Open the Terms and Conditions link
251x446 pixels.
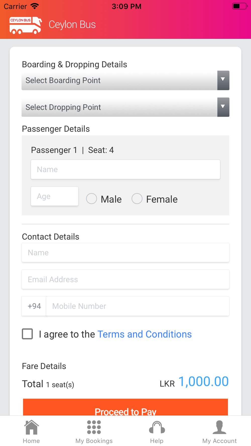[x=145, y=334]
